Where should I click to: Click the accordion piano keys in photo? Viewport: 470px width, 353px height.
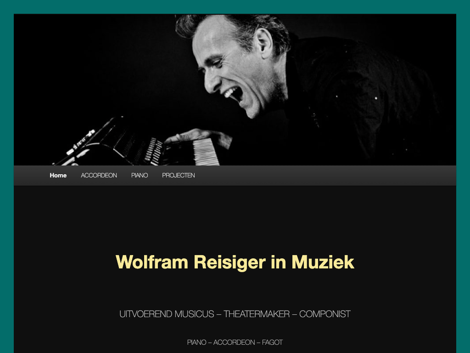[206, 152]
